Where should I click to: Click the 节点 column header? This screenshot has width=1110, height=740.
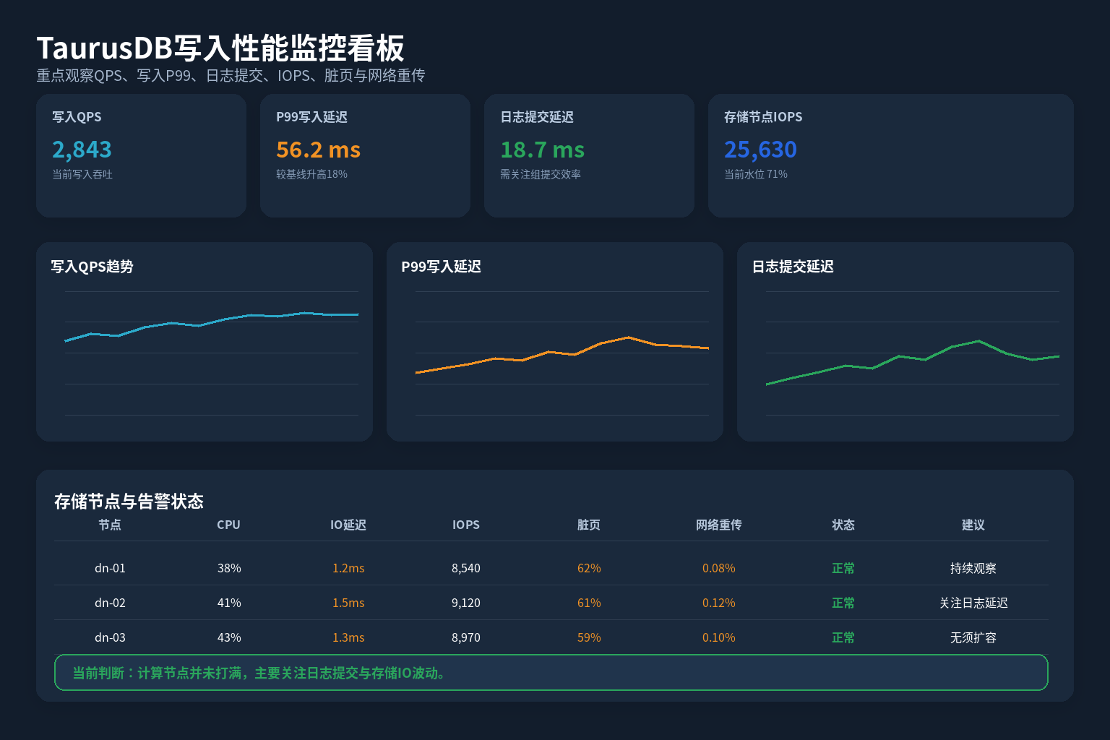(x=110, y=525)
